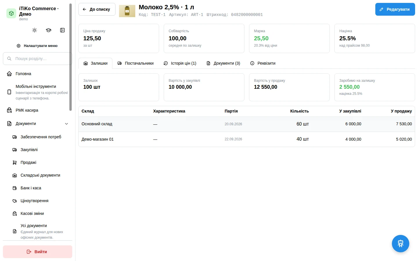The width and height of the screenshot is (418, 261).
Task: Toggle the light/dark theme sun icon
Action: pos(35,30)
